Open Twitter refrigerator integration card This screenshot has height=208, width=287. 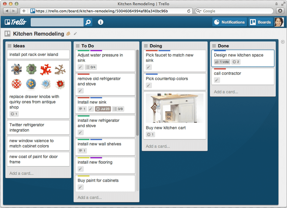[38, 127]
